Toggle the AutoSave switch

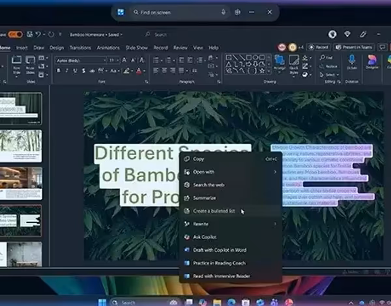click(x=15, y=34)
